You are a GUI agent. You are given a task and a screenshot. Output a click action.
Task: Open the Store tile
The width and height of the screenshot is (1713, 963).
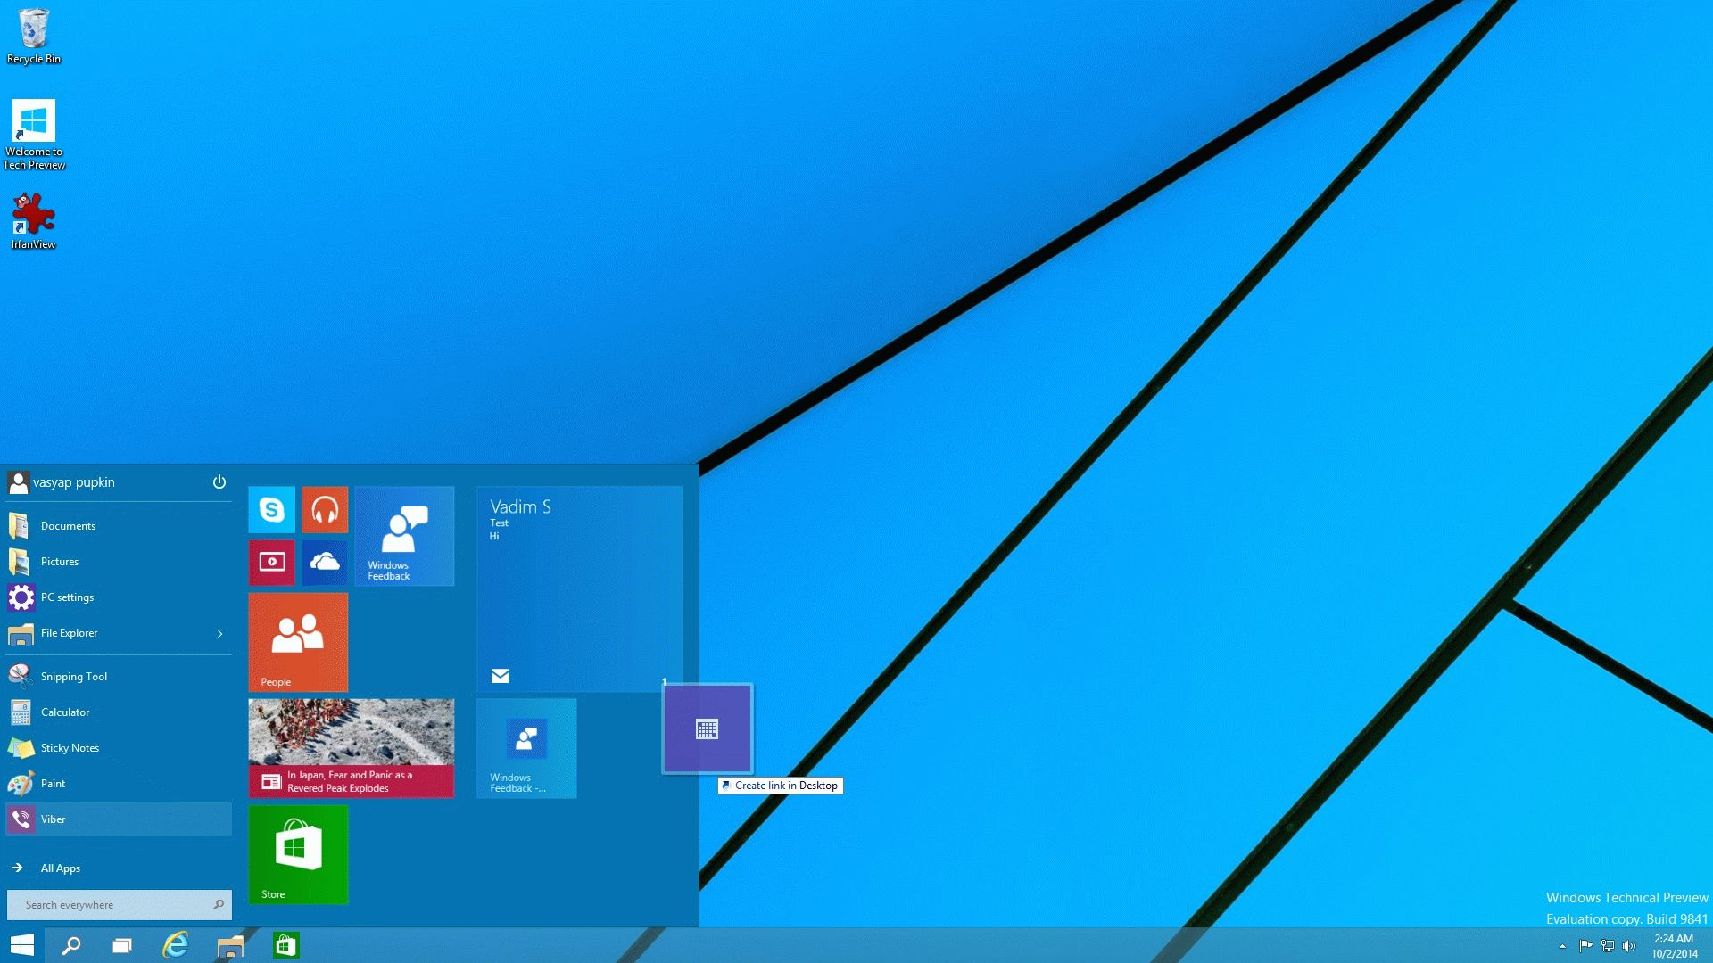(298, 854)
